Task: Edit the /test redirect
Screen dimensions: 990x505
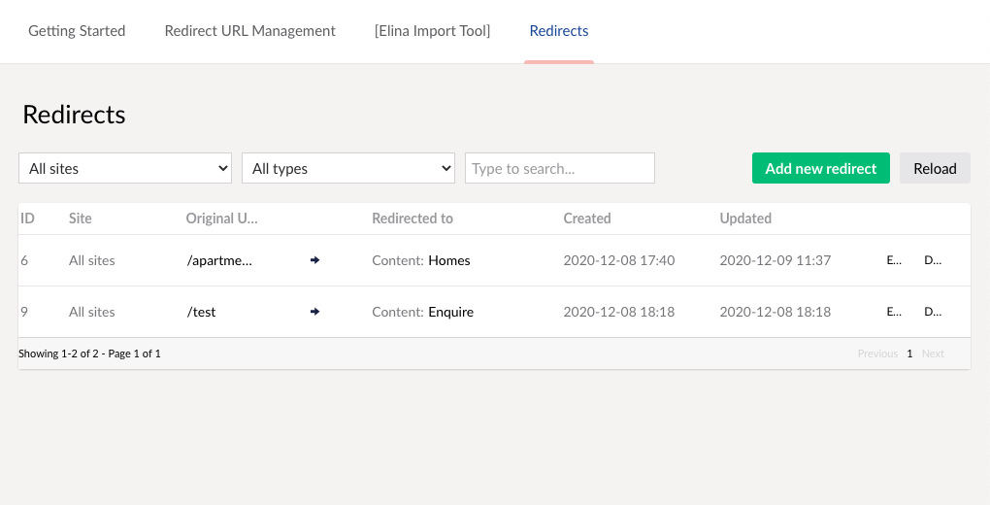Action: [894, 312]
